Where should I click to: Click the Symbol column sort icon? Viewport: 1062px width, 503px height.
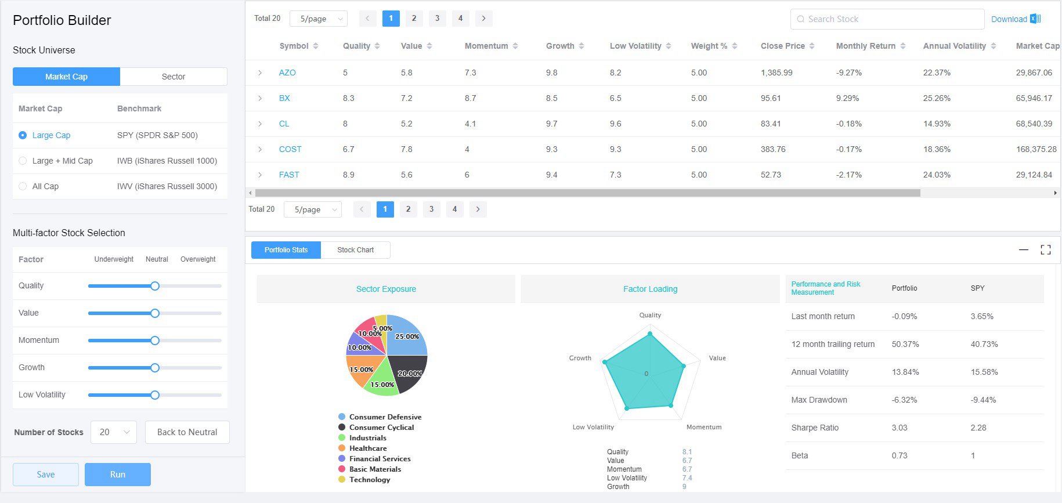316,46
